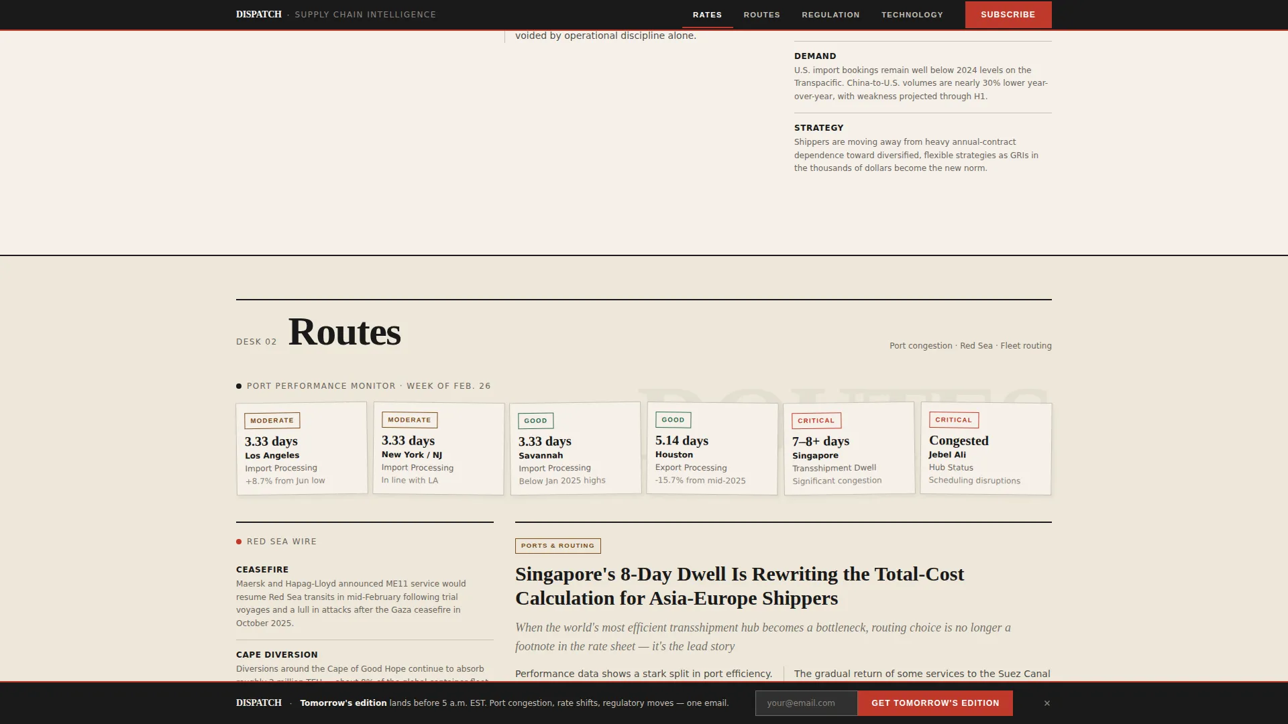This screenshot has width=1288, height=724.
Task: Open the Singapore 8-Day Dwell headline
Action: 739,586
